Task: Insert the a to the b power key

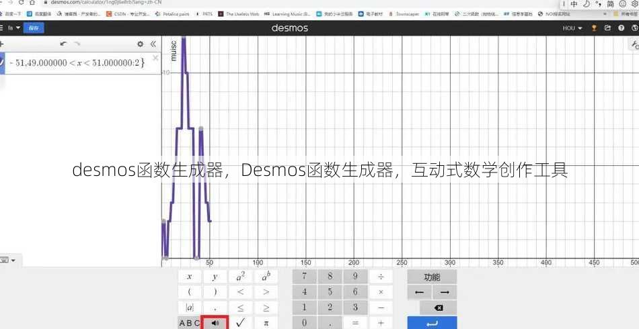Action: click(266, 277)
